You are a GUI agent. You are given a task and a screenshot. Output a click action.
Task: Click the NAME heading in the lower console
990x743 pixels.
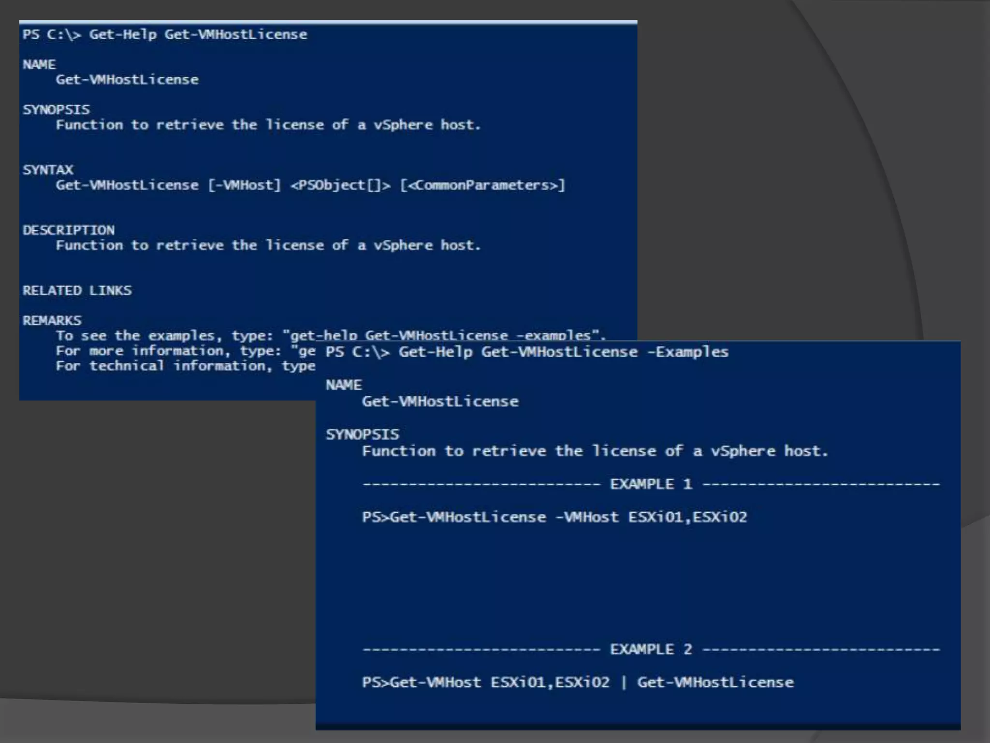tap(344, 385)
